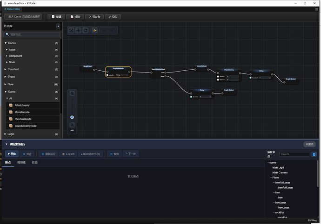Toggle the debug status pill at the console's right
Image resolution: width=321 pixels, height=224 pixels.
(309, 144)
